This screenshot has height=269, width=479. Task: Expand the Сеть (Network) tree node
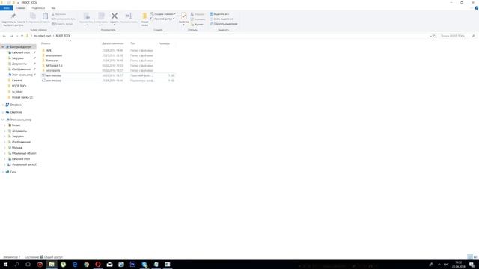[x=3, y=172]
